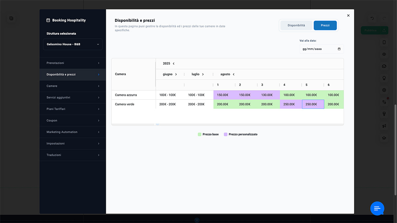Screen dimensions: 397x223
Task: Switch to the Prezzi view
Action: [x=325, y=25]
